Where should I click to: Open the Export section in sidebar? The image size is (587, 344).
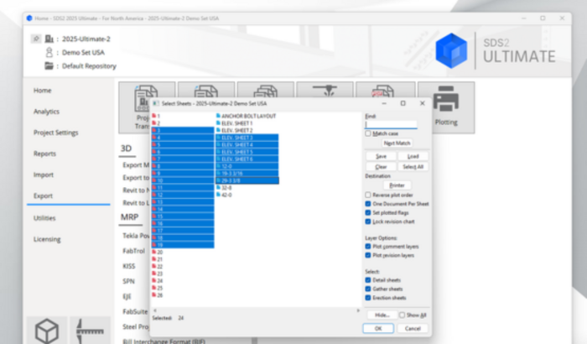point(43,195)
